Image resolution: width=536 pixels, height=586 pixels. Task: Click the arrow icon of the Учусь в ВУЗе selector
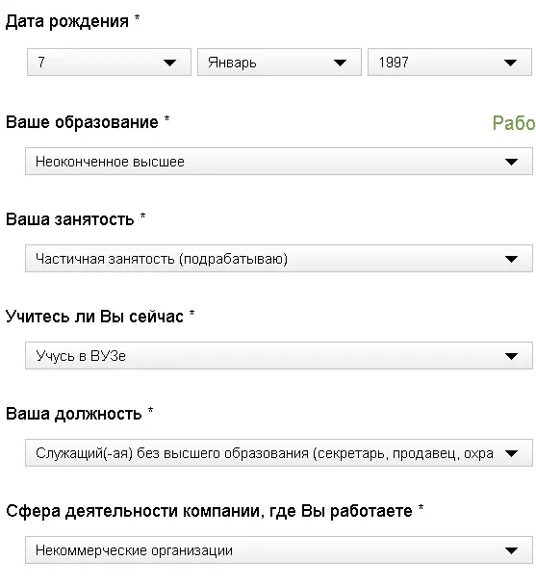tap(511, 356)
